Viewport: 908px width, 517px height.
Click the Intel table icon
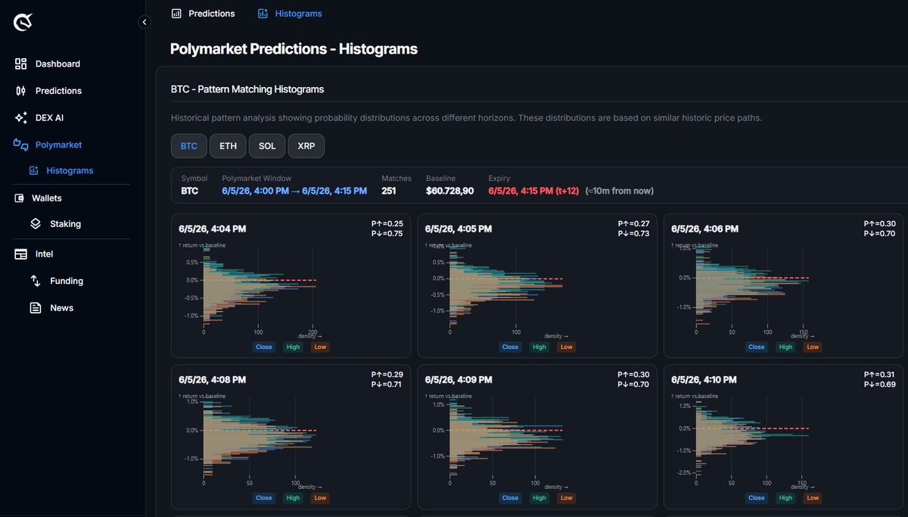21,254
